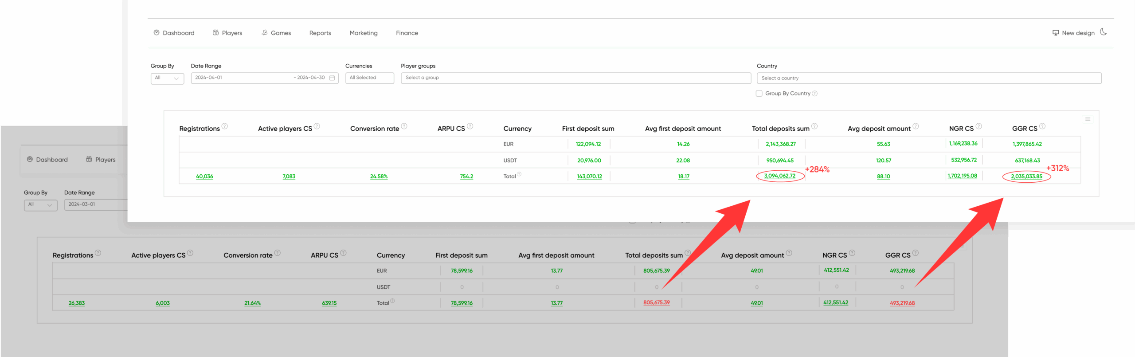Screen dimensions: 1135x357
Task: Open the Country selection dropdown
Action: (928, 78)
